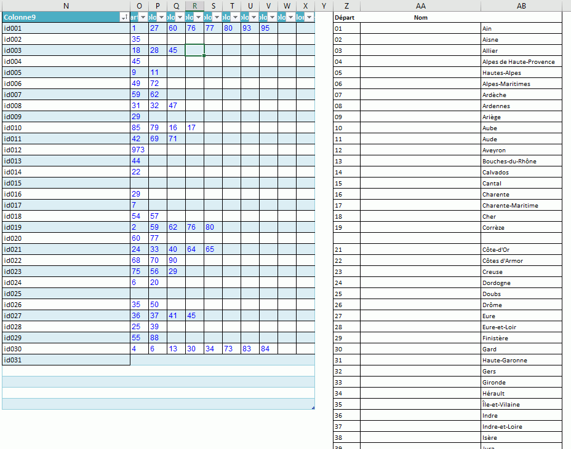The image size is (571, 449).
Task: Open the filter dropdown in column O's table header
Action: point(143,17)
